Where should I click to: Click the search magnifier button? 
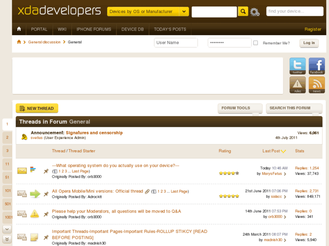(x=243, y=11)
